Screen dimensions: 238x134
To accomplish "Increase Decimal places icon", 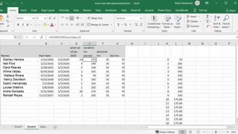I will tap(136, 25).
